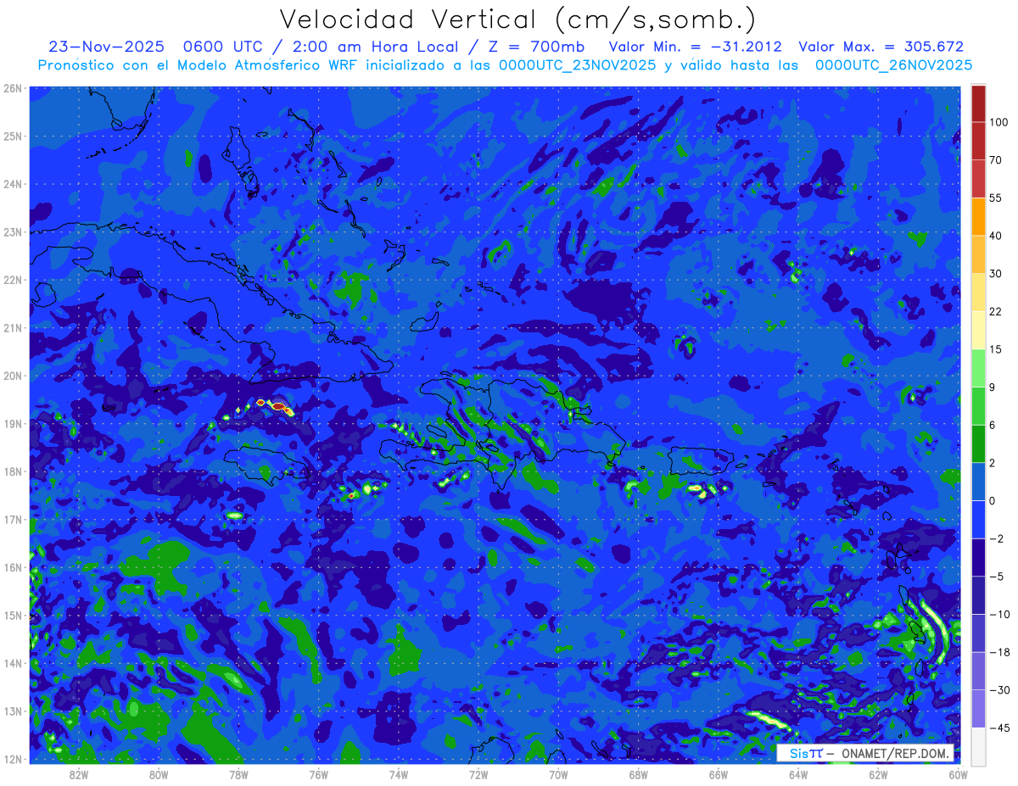This screenshot has width=1018, height=786.
Task: Click the colorbar value label 100
Action: tap(998, 122)
